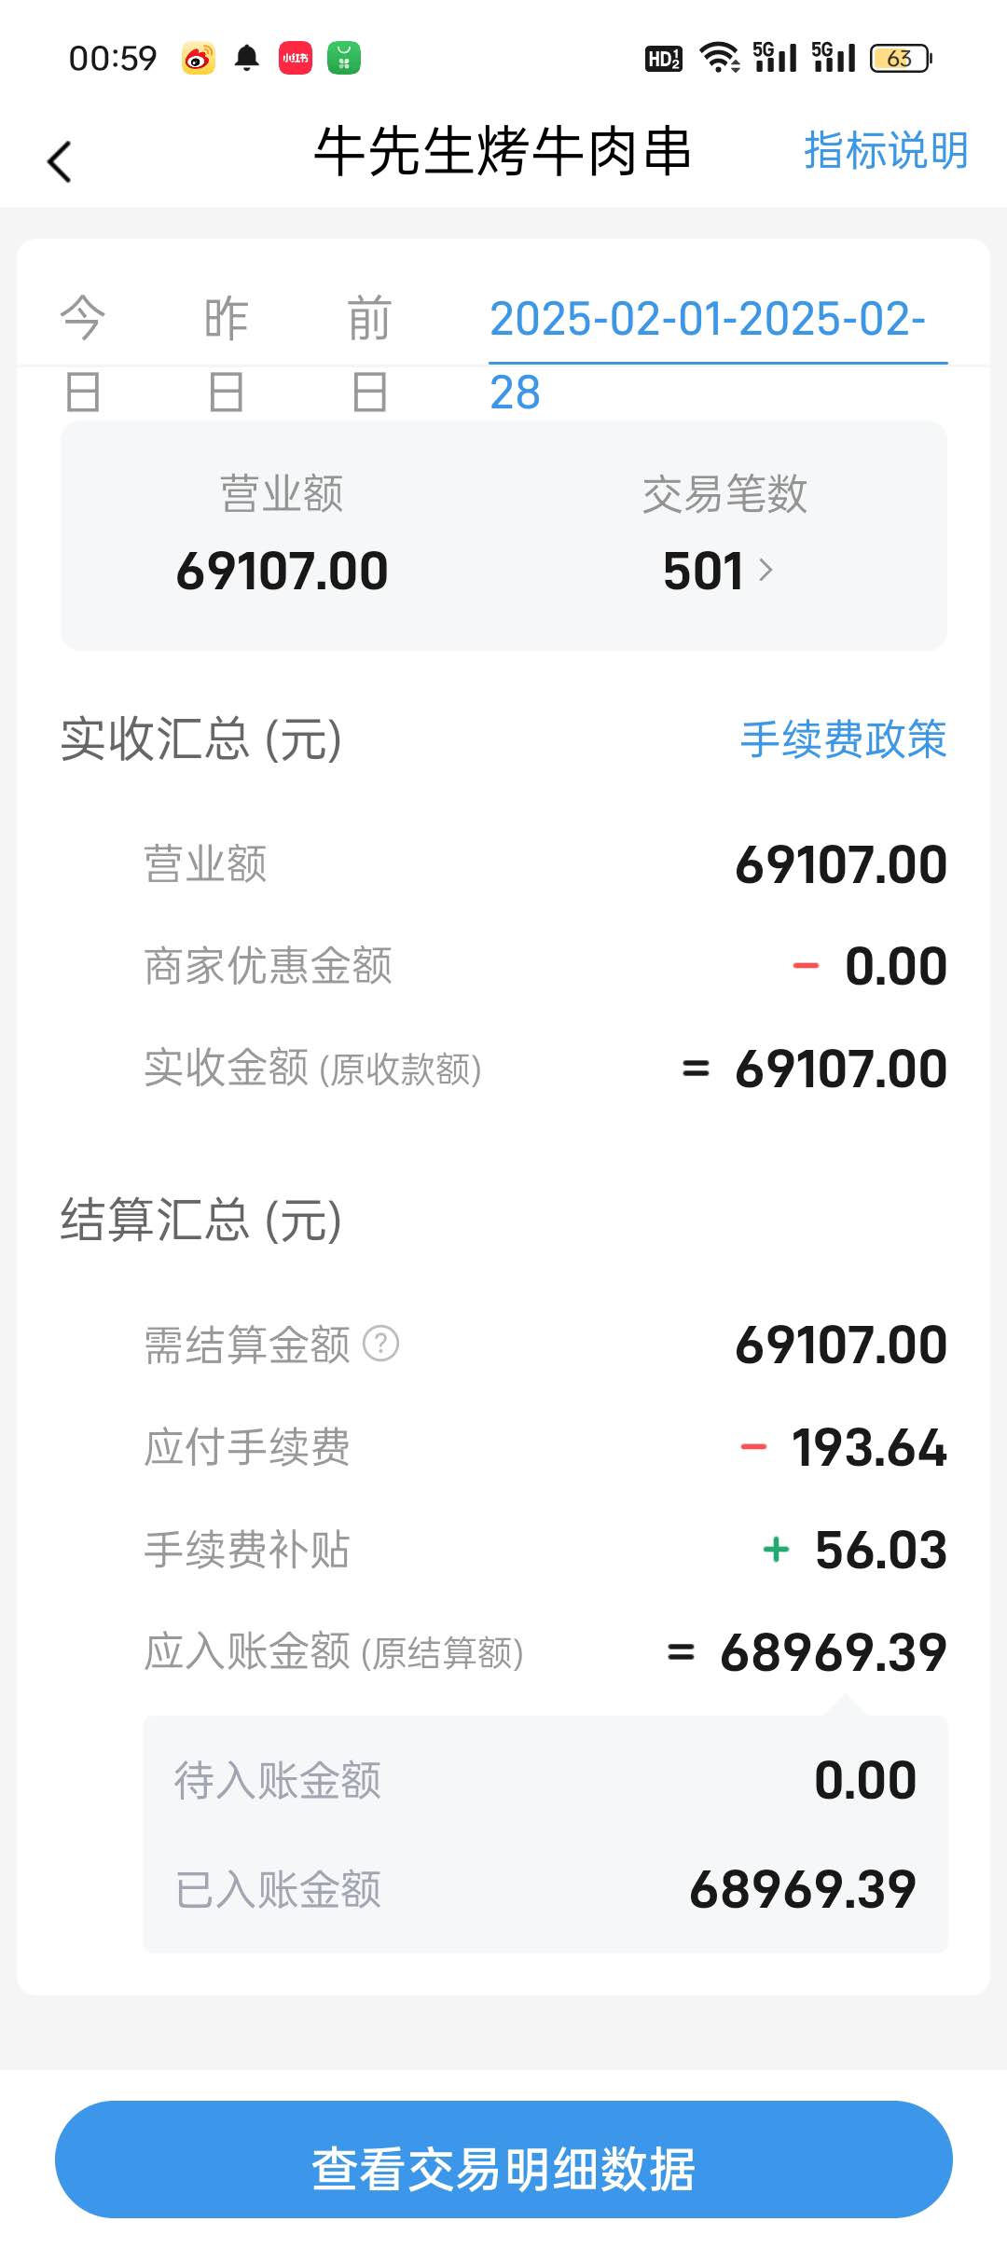Tap the Weibo notification icon in status bar

point(198,59)
